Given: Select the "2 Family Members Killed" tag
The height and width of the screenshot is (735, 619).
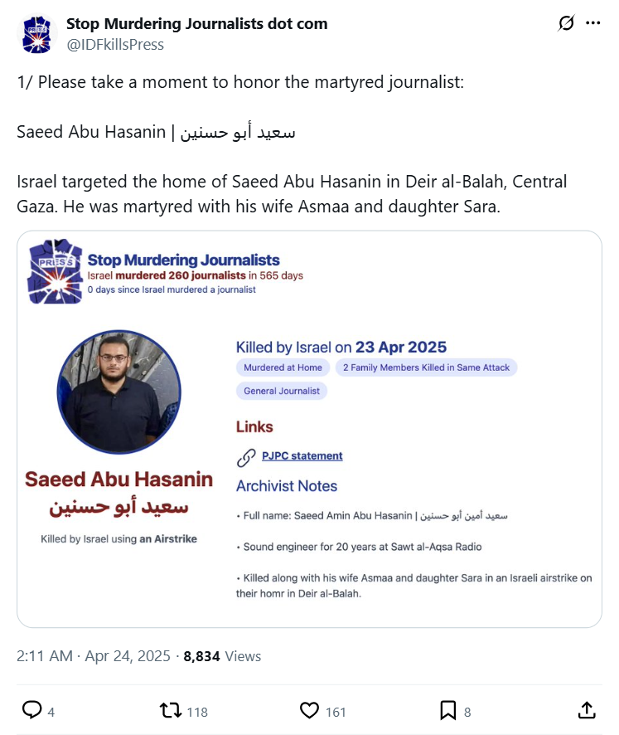Looking at the screenshot, I should click(x=426, y=367).
